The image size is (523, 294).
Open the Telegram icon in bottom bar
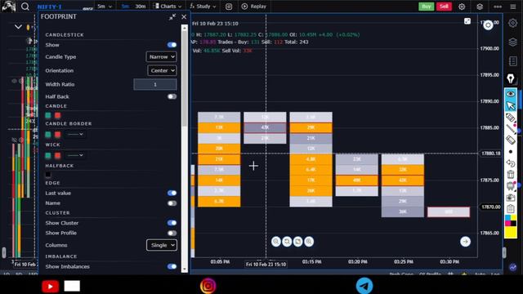[364, 286]
